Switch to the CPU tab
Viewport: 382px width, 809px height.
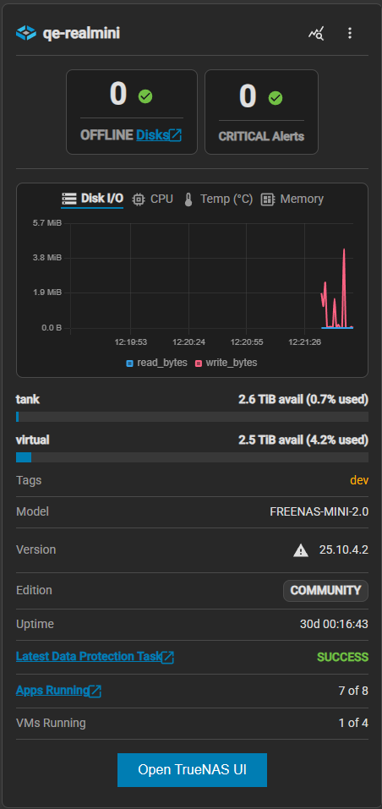click(153, 200)
